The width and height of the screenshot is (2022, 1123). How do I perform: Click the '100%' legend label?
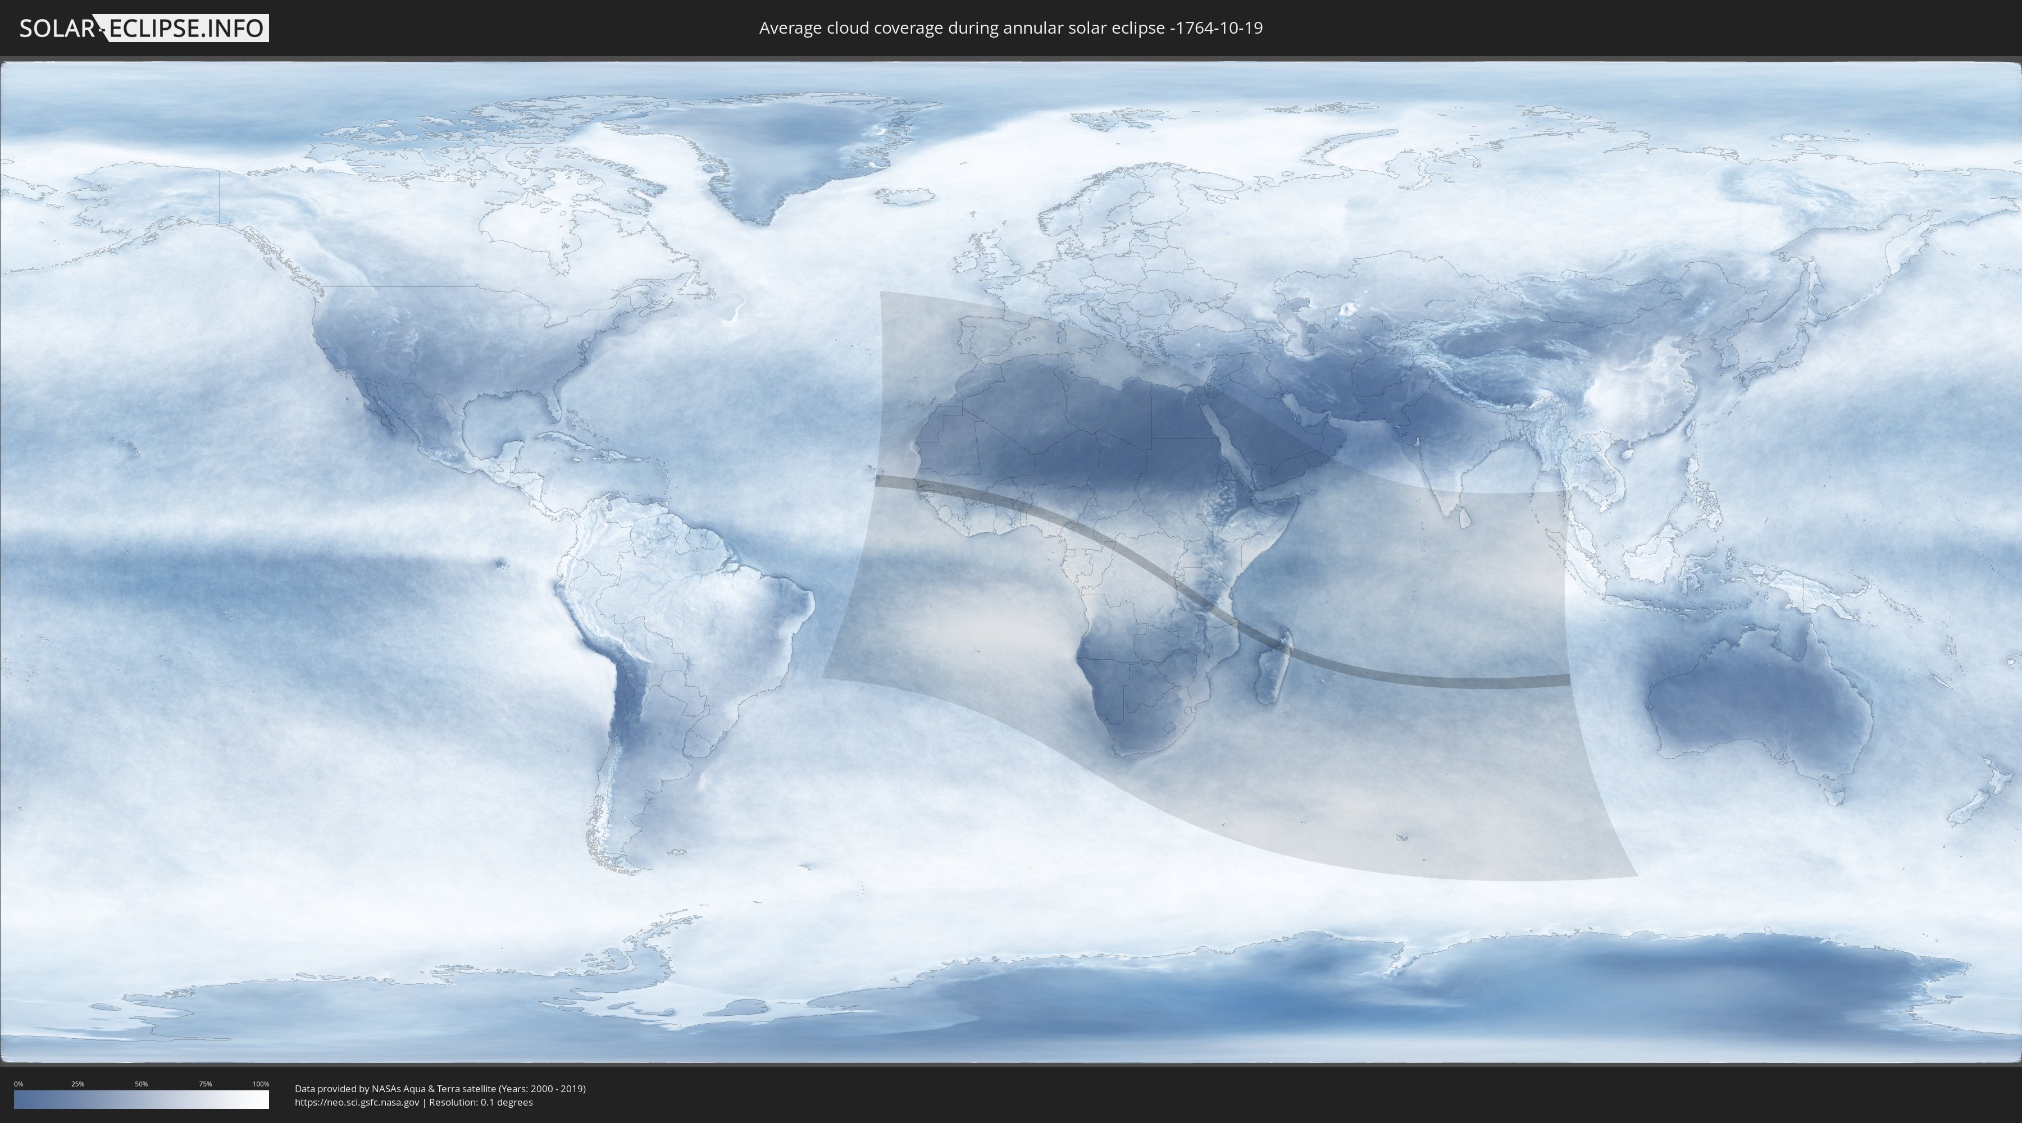pyautogui.click(x=261, y=1084)
